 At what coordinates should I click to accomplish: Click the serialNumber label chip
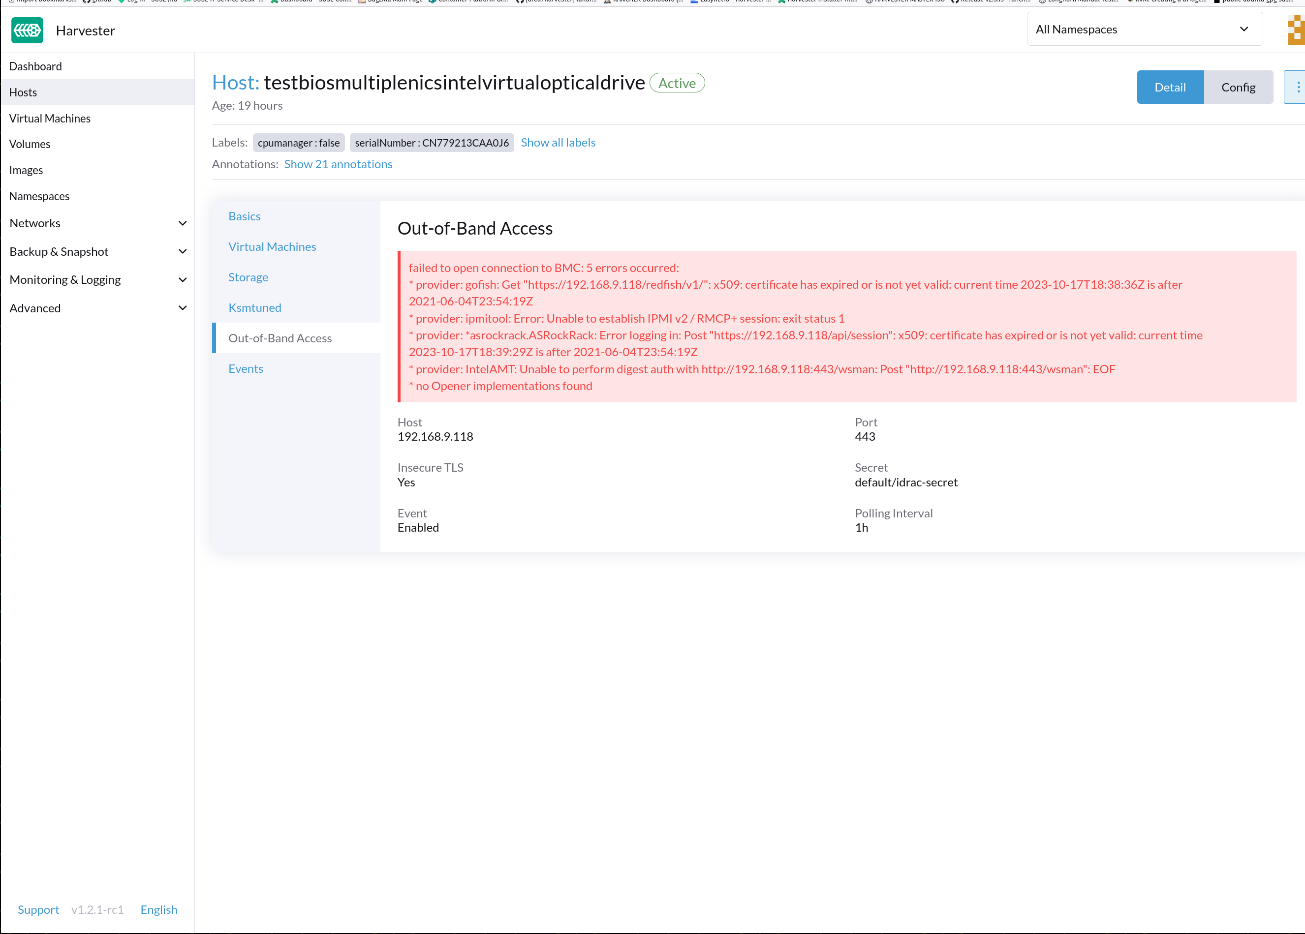432,143
